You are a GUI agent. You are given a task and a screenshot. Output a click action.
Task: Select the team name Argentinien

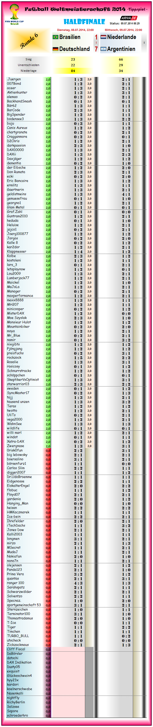tap(121, 49)
